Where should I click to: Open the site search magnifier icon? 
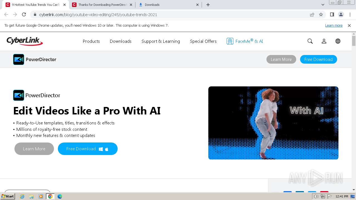point(310,41)
